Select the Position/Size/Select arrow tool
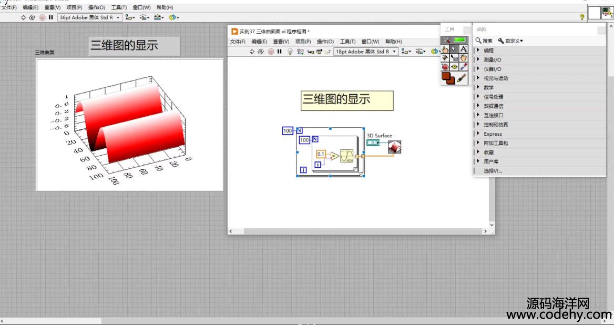614x325 pixels. 454,49
